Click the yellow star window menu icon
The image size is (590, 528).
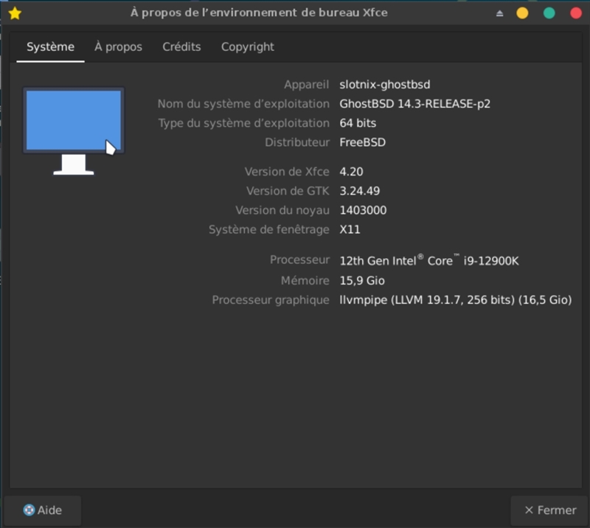click(x=15, y=13)
